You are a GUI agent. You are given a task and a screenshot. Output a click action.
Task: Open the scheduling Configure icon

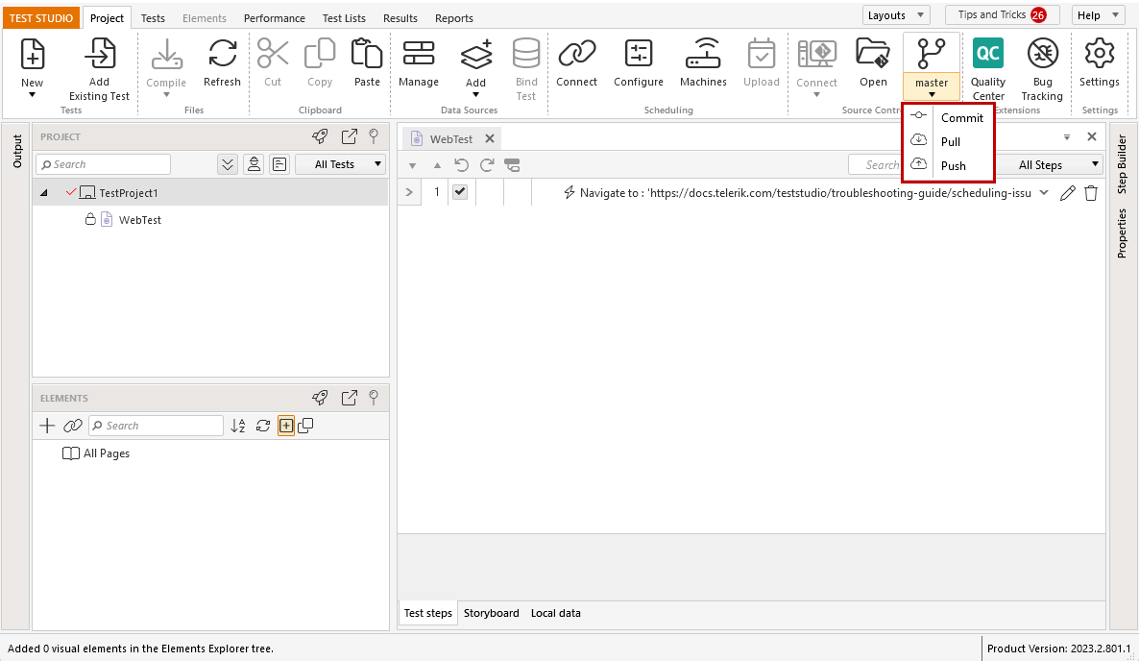[639, 54]
